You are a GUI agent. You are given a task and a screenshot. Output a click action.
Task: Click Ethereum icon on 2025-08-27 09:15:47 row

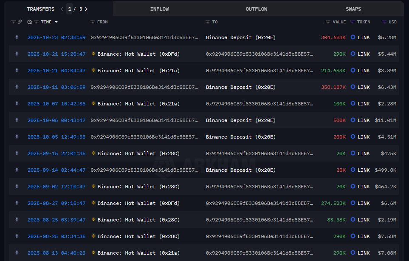tap(17, 203)
